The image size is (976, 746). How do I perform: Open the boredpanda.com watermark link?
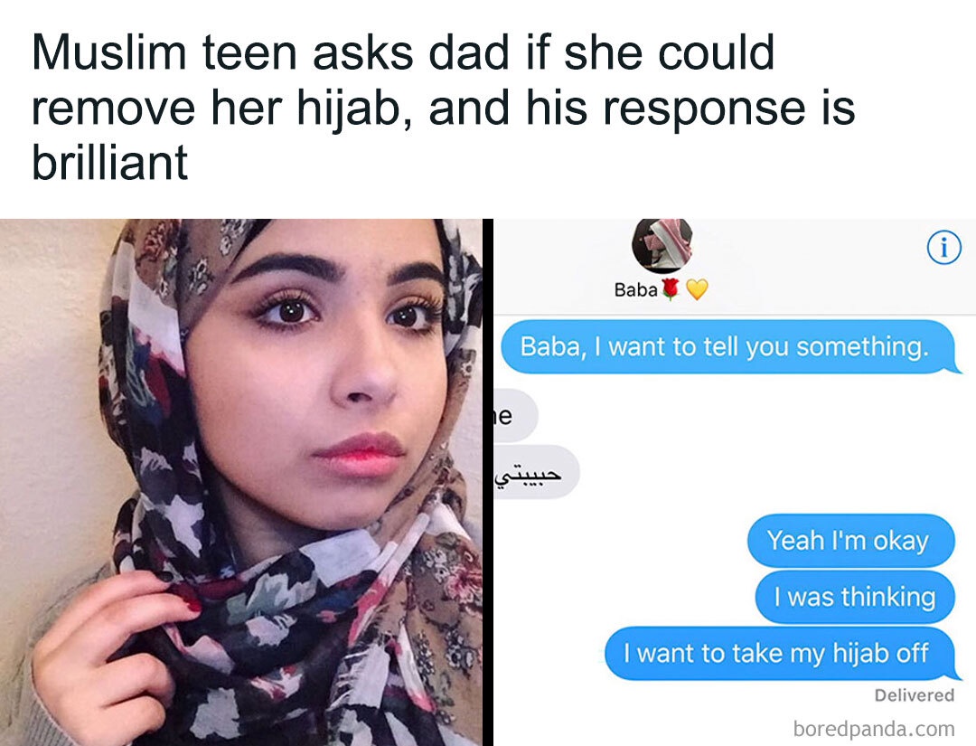874,728
